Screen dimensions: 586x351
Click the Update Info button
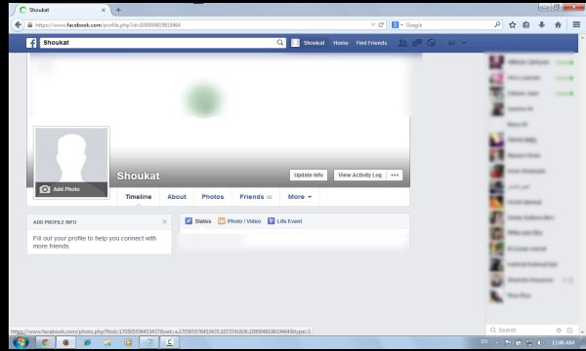(x=309, y=175)
